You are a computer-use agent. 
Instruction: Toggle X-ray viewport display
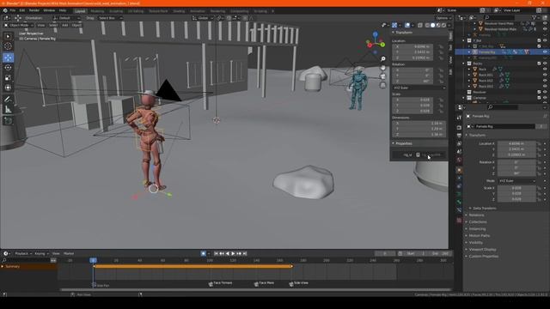(420, 25)
